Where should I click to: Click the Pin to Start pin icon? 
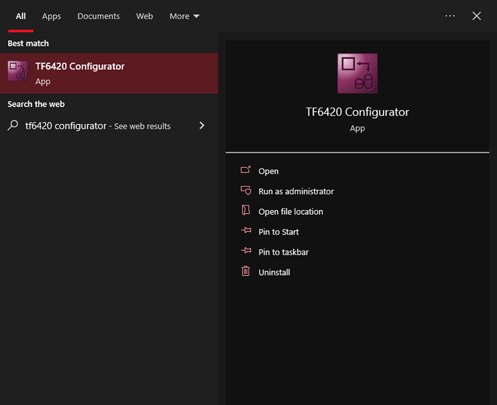click(x=246, y=231)
